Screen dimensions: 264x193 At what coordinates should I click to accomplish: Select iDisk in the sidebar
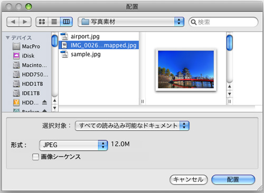tap(27, 56)
